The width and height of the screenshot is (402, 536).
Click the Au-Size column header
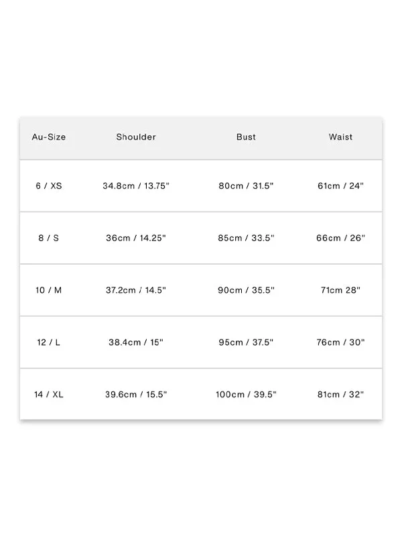tap(48, 137)
